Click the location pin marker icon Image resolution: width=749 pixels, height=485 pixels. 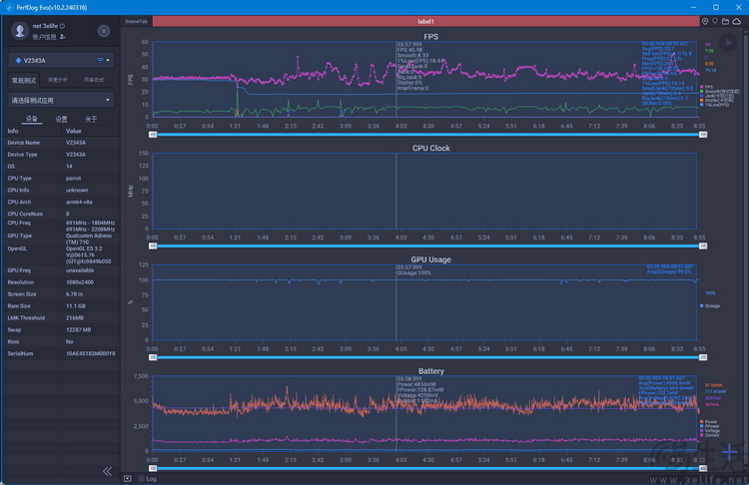click(x=705, y=21)
